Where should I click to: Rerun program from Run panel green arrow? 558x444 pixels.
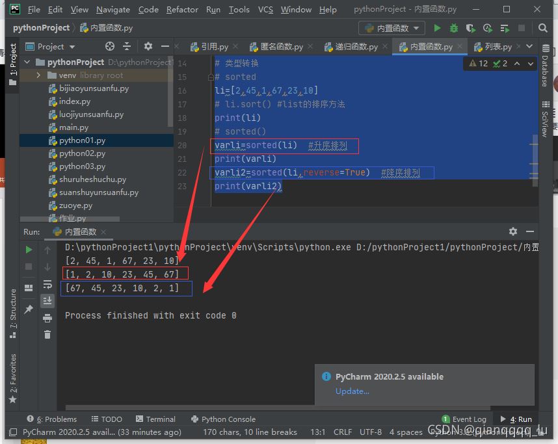(x=29, y=250)
